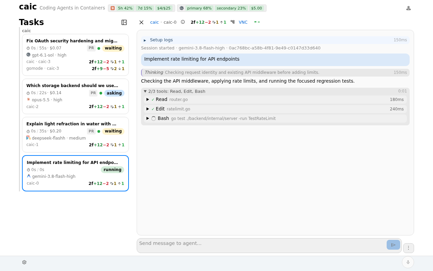Click the running status badge

coord(112,170)
